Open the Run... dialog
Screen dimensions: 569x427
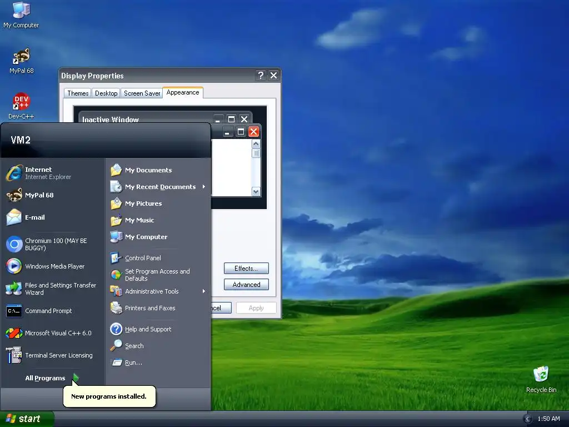[x=158, y=363]
